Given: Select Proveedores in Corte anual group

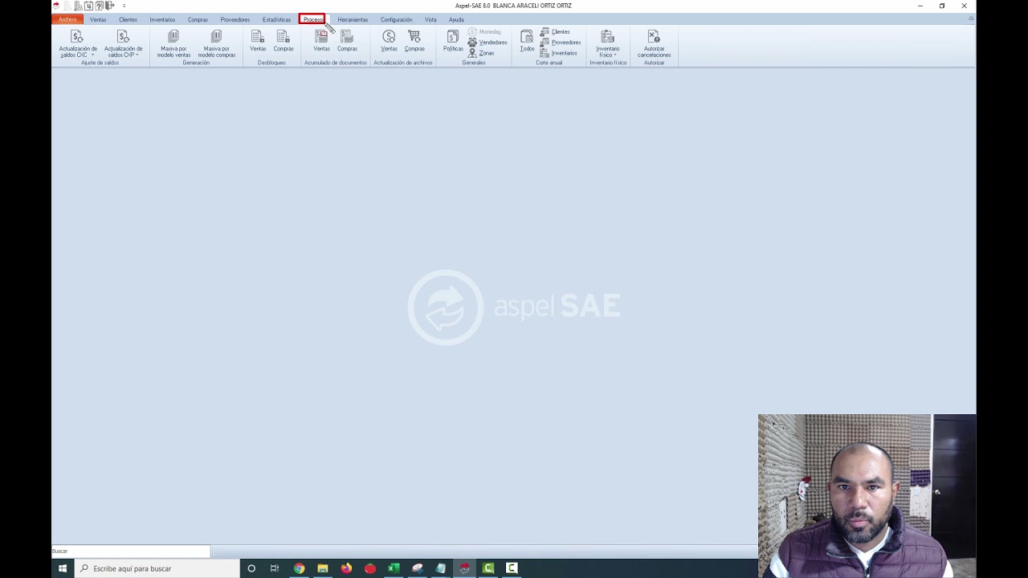Looking at the screenshot, I should tap(561, 43).
